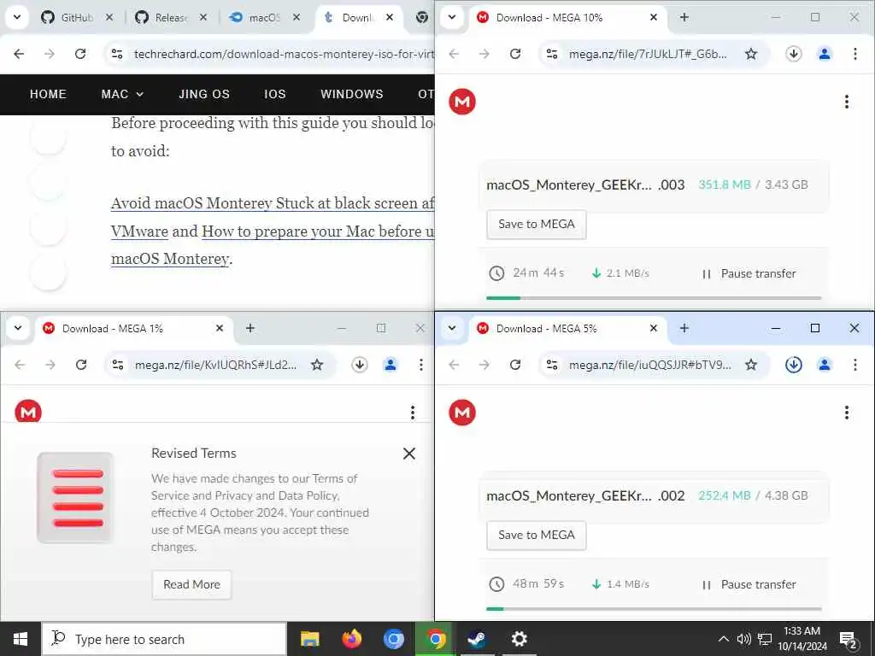This screenshot has width=875, height=656.
Task: Pause transfer of the .002 file
Action: coord(749,584)
